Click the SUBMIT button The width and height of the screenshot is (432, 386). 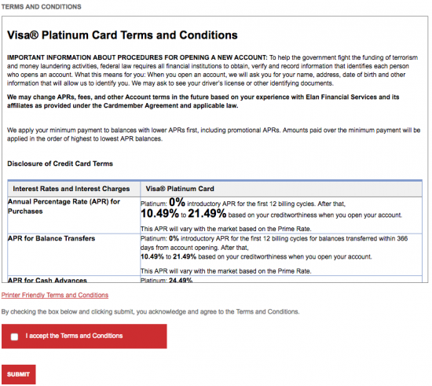(x=19, y=374)
